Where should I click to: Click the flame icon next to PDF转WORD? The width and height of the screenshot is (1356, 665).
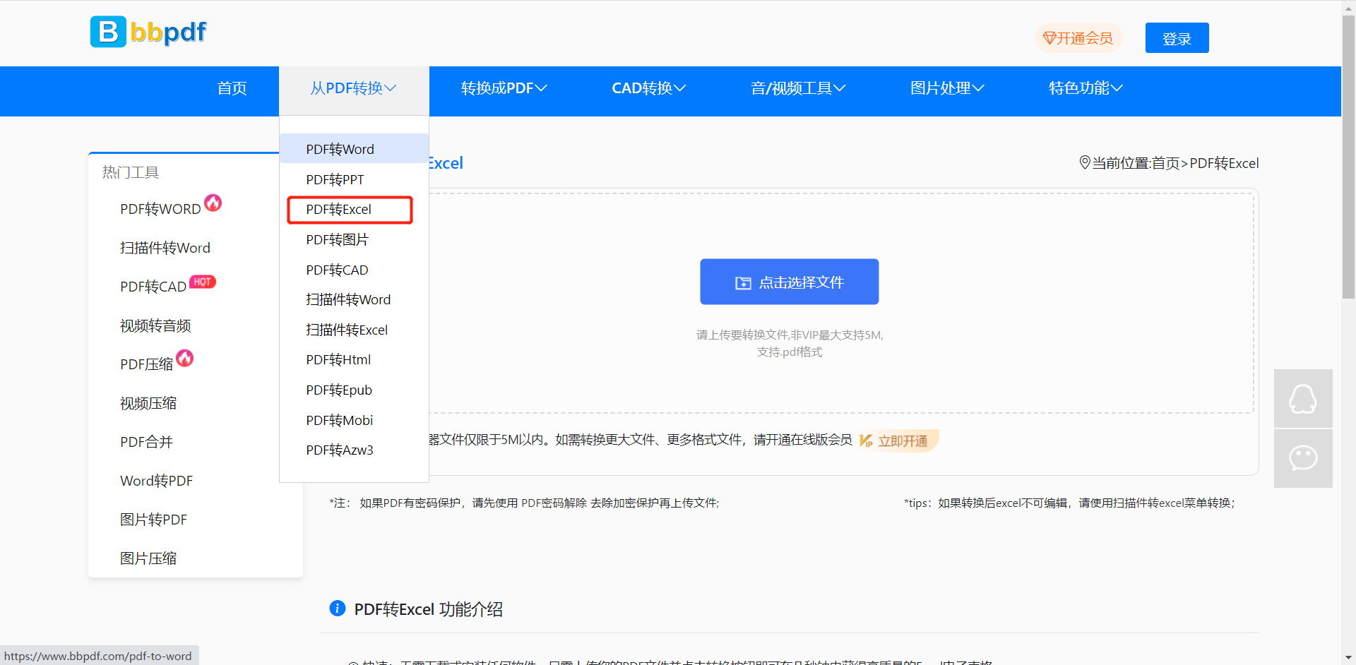[x=213, y=203]
